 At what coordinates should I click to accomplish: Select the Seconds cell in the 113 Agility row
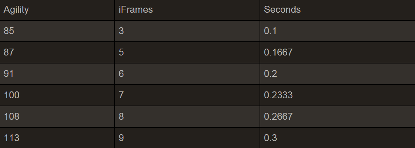(x=270, y=138)
